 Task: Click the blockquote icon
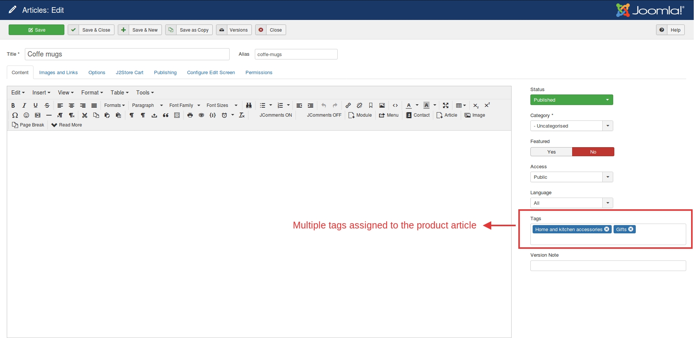166,115
